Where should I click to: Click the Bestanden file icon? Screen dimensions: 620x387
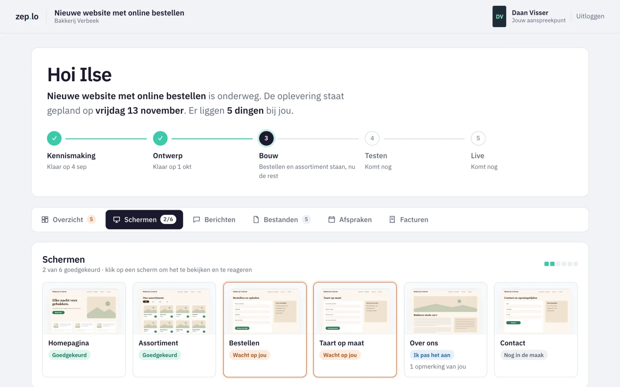pyautogui.click(x=256, y=219)
